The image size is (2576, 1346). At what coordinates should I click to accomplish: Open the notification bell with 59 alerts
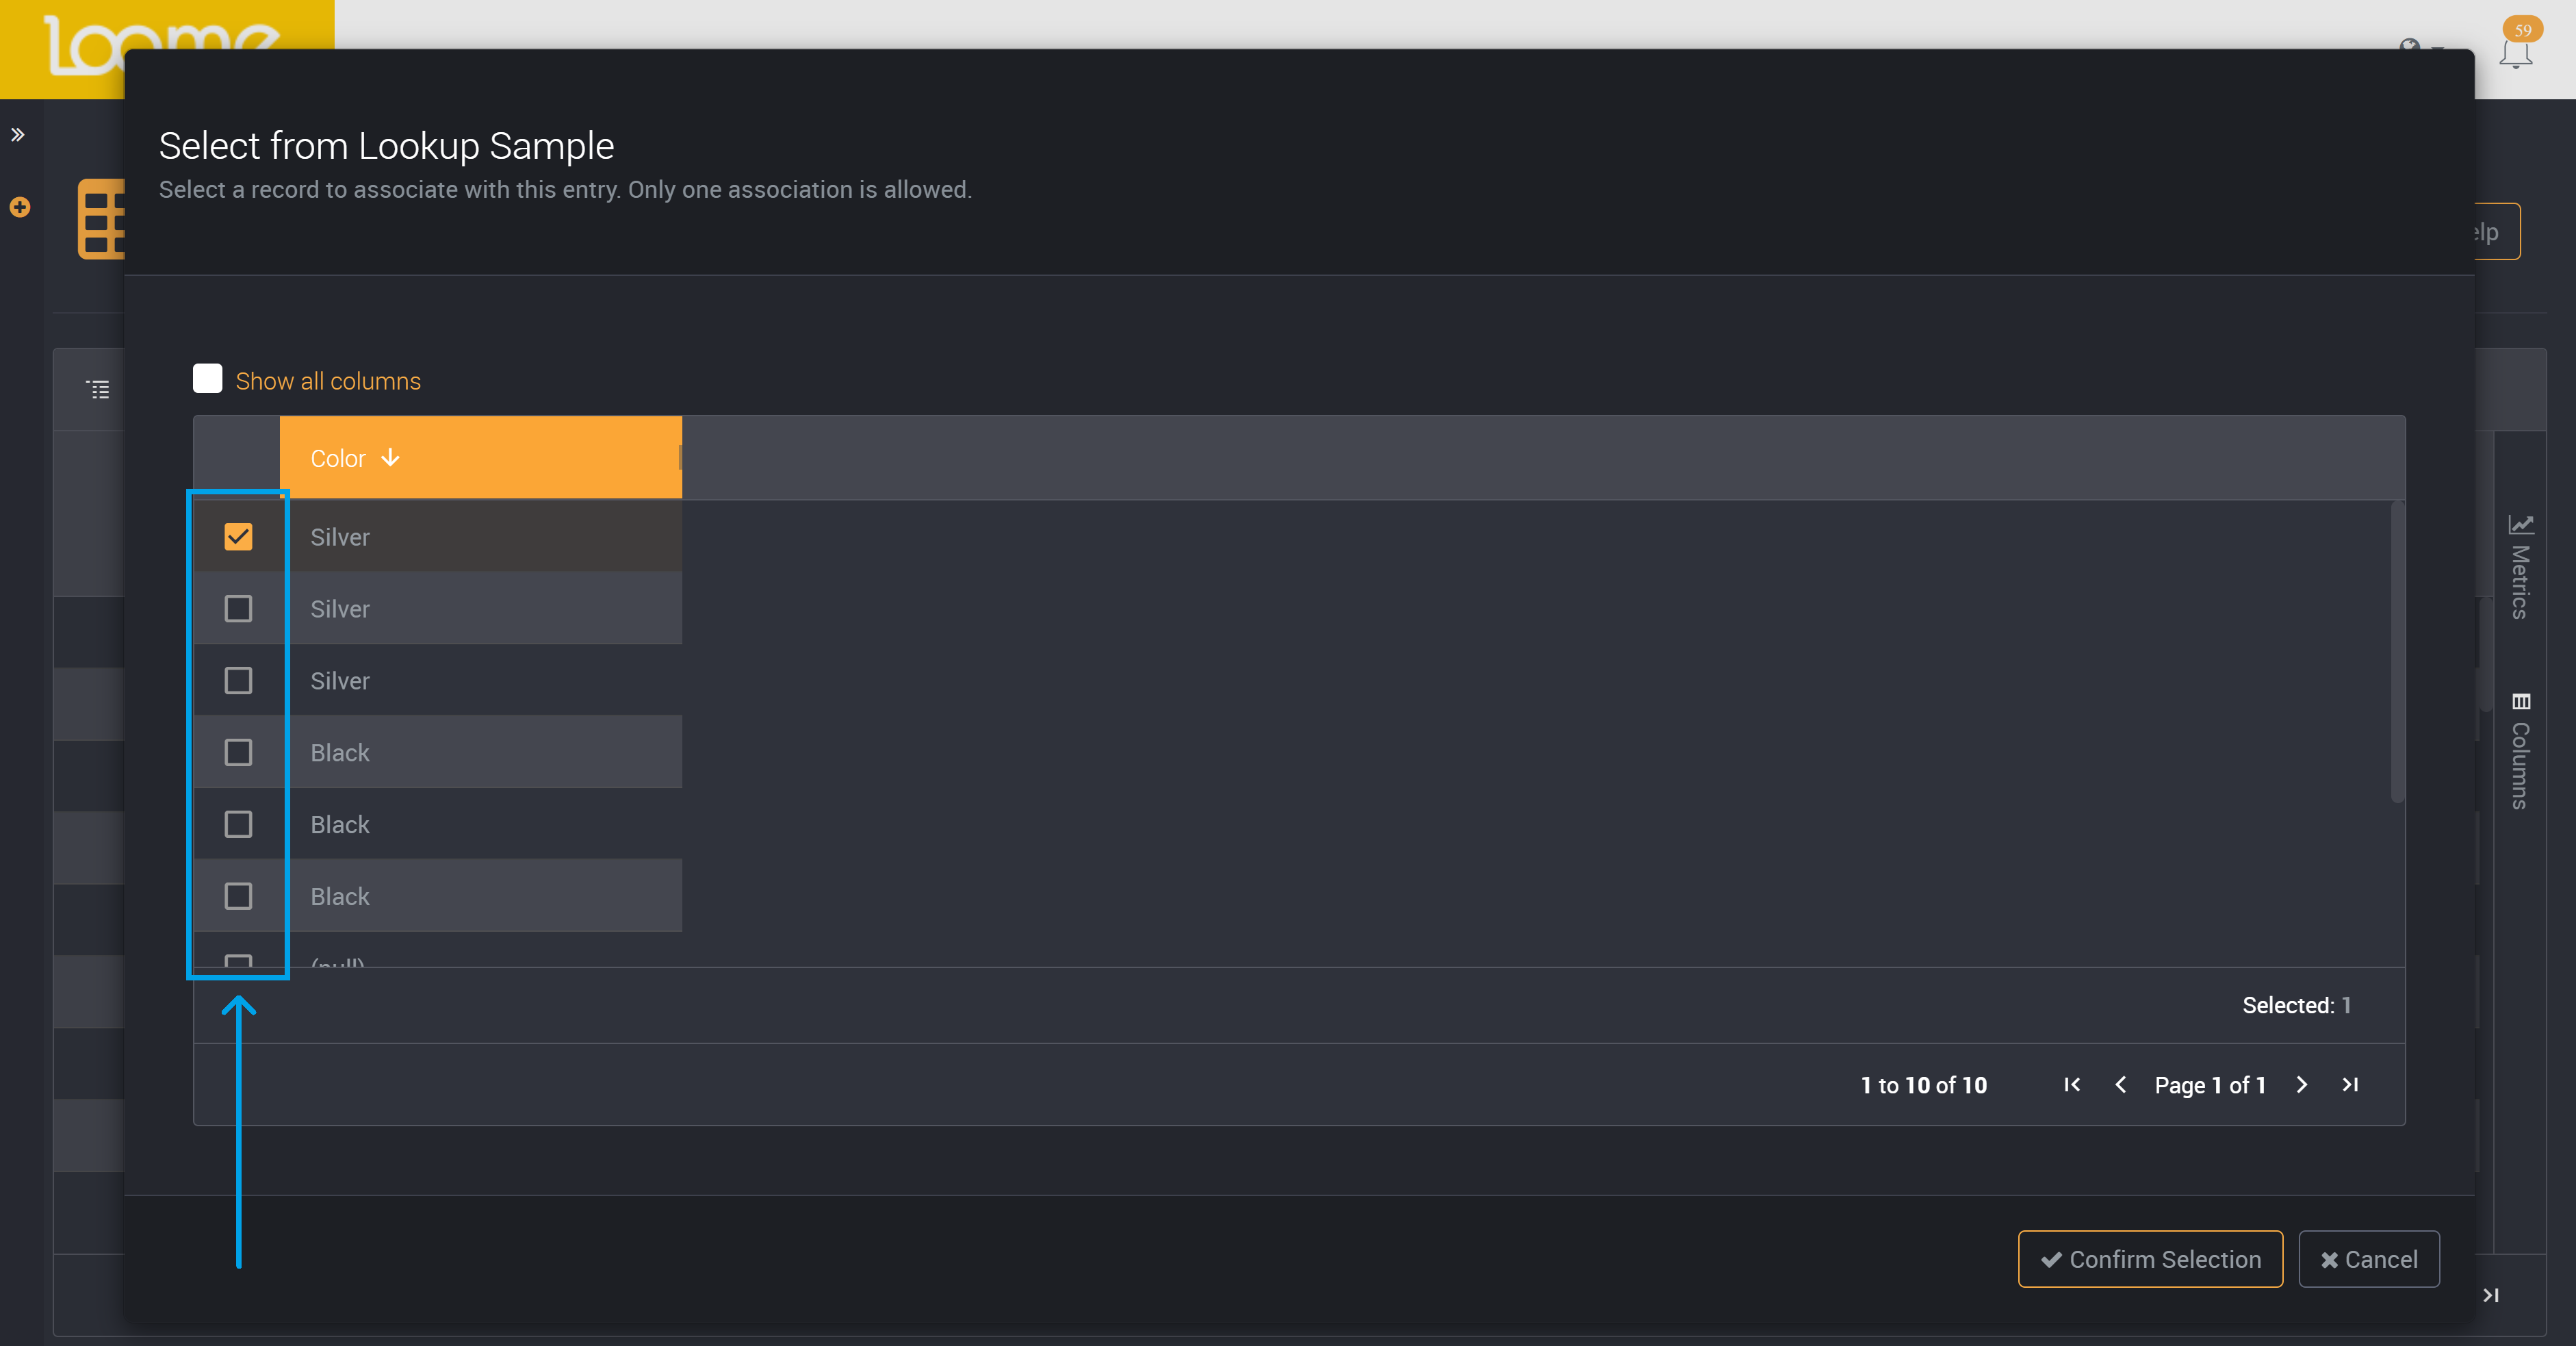2516,52
